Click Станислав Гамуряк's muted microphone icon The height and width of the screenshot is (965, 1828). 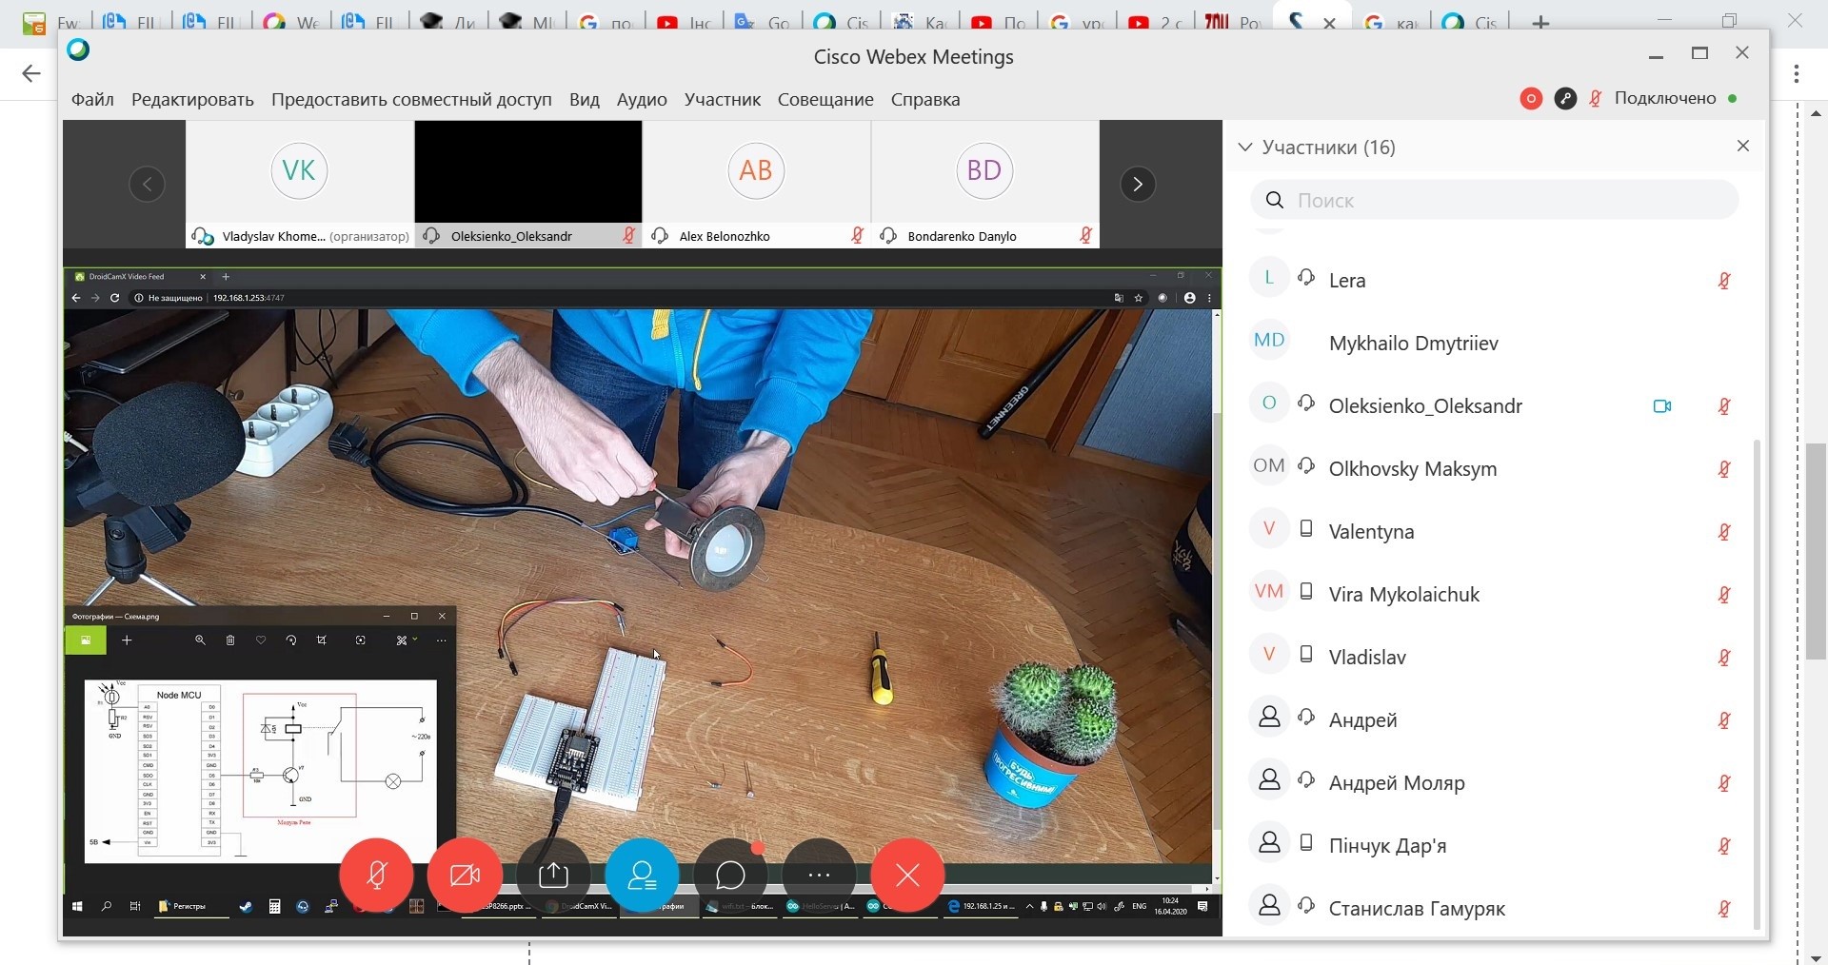click(x=1724, y=909)
